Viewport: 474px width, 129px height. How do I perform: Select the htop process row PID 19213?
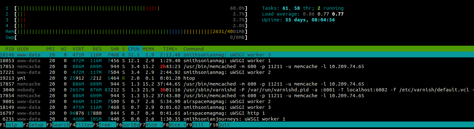click(237, 78)
